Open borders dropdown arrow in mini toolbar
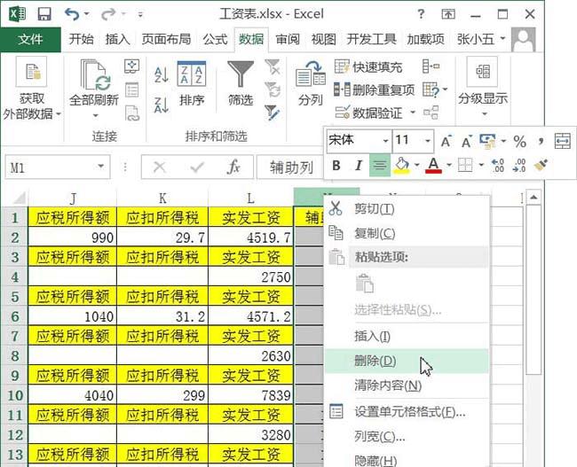577x467 pixels. [481, 166]
